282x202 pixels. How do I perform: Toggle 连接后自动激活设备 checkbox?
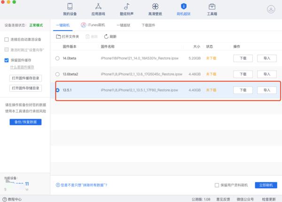click(7, 40)
